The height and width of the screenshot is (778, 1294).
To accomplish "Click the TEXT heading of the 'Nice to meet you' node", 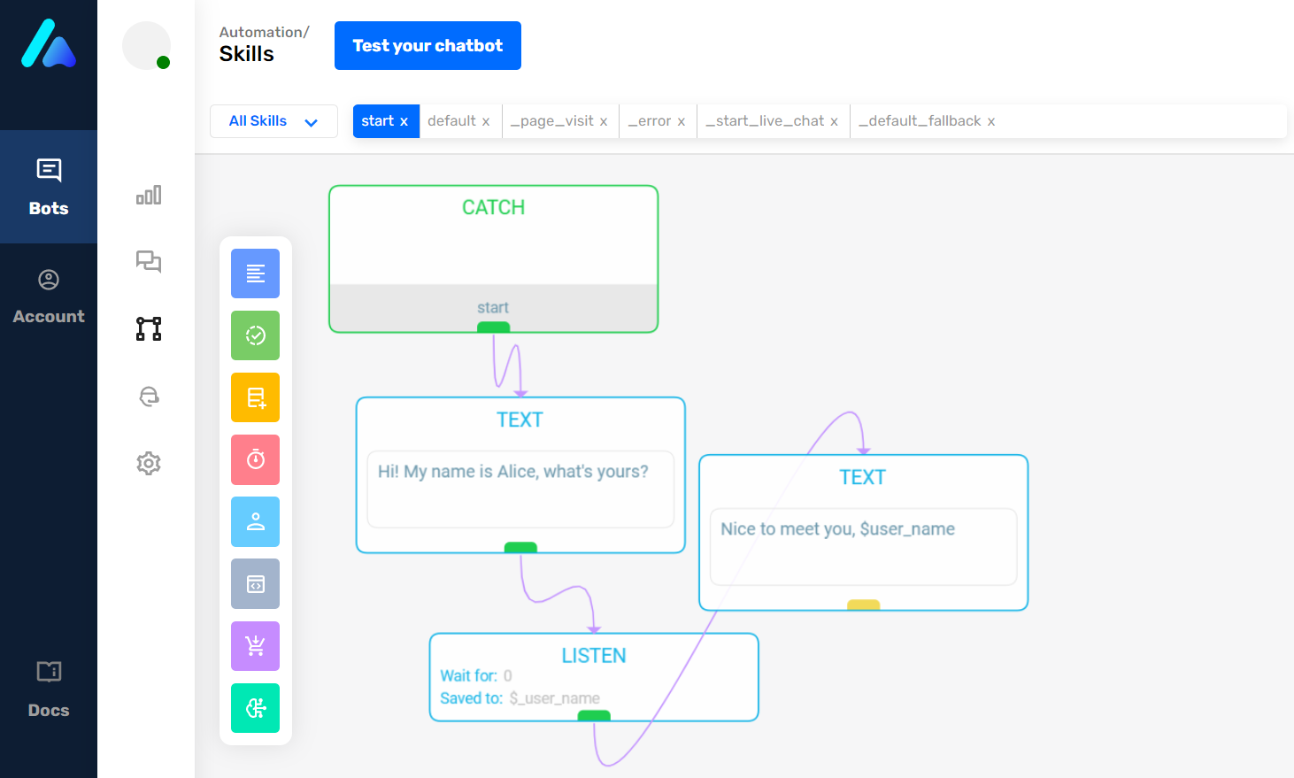I will click(863, 477).
